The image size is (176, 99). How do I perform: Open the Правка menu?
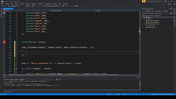(x=7, y=4)
